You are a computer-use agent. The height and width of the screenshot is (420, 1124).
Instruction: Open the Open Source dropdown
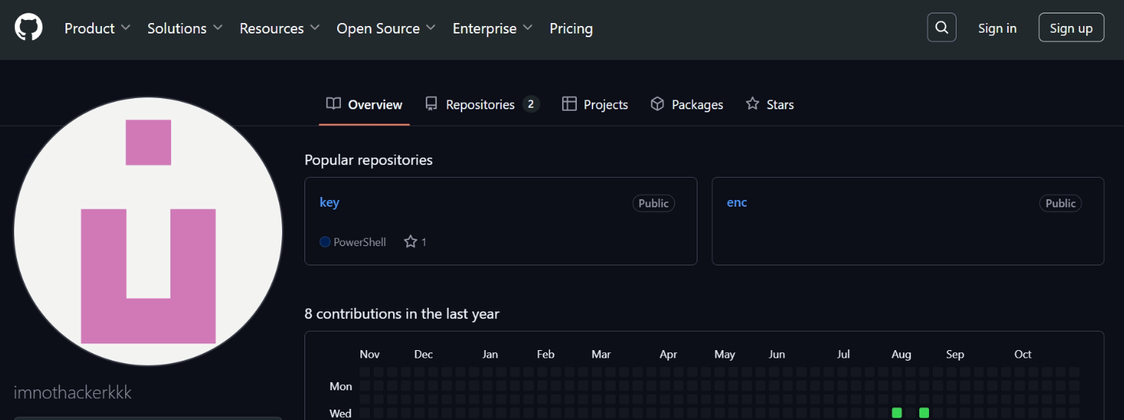click(x=386, y=28)
